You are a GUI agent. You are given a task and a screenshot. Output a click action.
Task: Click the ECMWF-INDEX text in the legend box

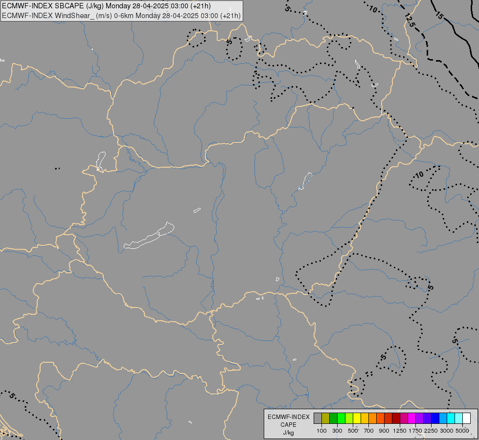pyautogui.click(x=288, y=417)
